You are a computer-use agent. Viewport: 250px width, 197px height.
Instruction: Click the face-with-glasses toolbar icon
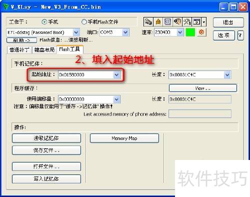click(x=177, y=22)
